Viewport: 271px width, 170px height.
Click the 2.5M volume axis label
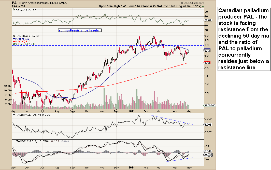pos(8,104)
